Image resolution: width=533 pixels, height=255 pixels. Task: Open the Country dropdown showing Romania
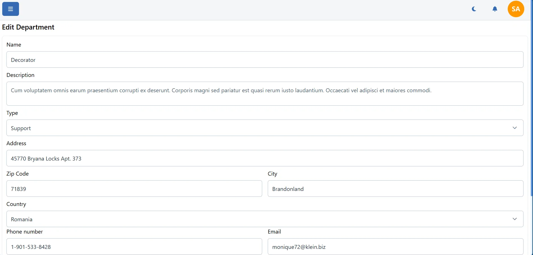point(265,219)
